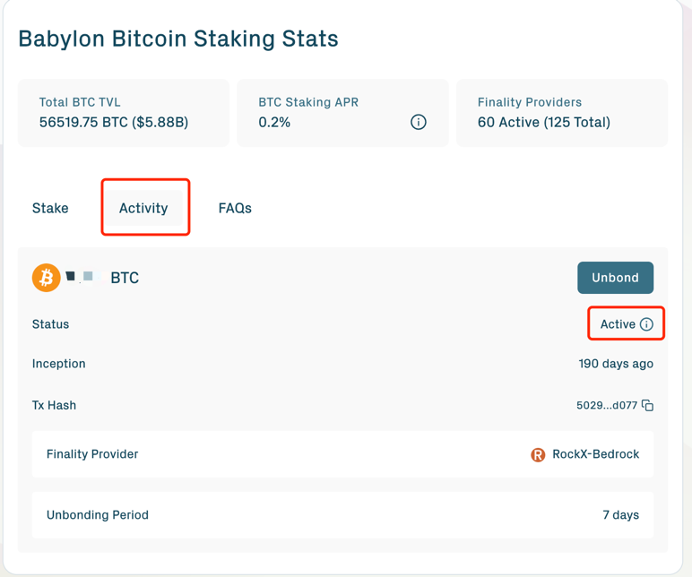This screenshot has height=577, width=692.
Task: Open the Activity tab
Action: click(143, 208)
